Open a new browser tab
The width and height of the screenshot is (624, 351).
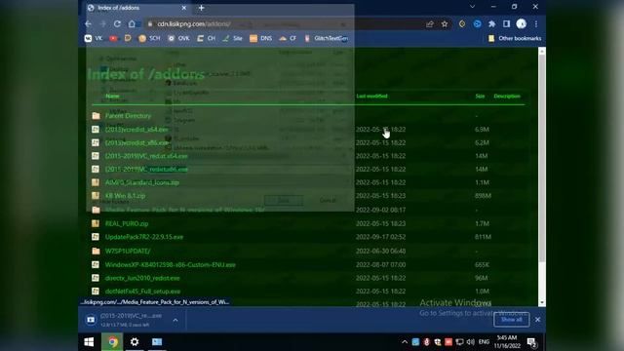coord(202,8)
